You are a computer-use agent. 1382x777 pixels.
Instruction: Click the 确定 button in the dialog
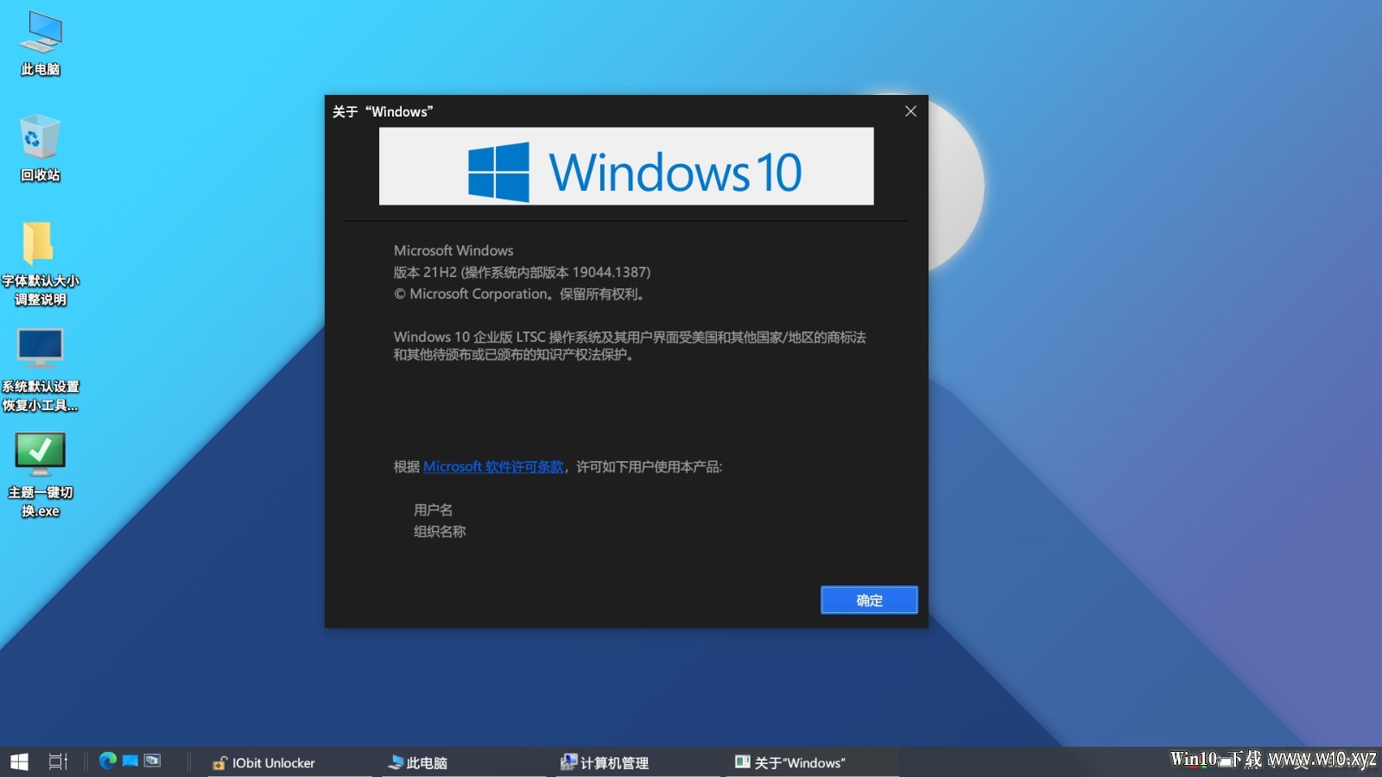tap(869, 600)
